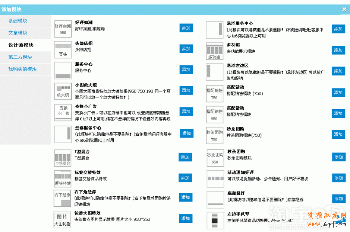Click the 变换小广告 module thumbnail icon
The width and height of the screenshot is (350, 232).
63,112
